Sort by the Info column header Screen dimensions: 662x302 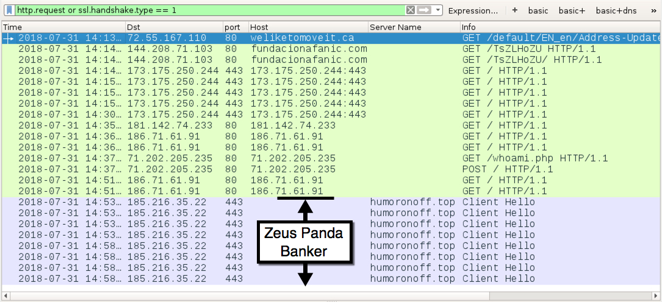(x=561, y=27)
